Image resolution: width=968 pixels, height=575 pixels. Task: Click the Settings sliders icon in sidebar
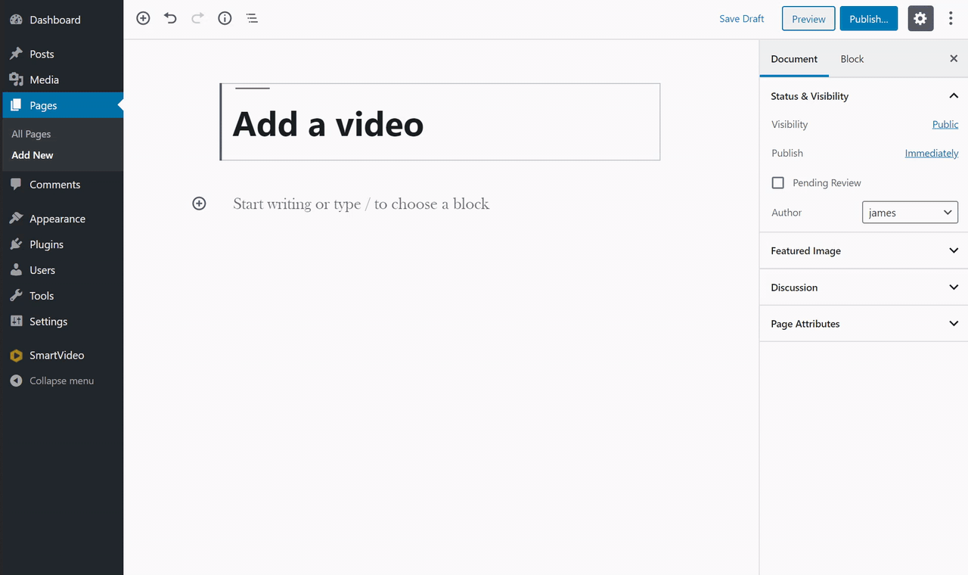pos(16,321)
